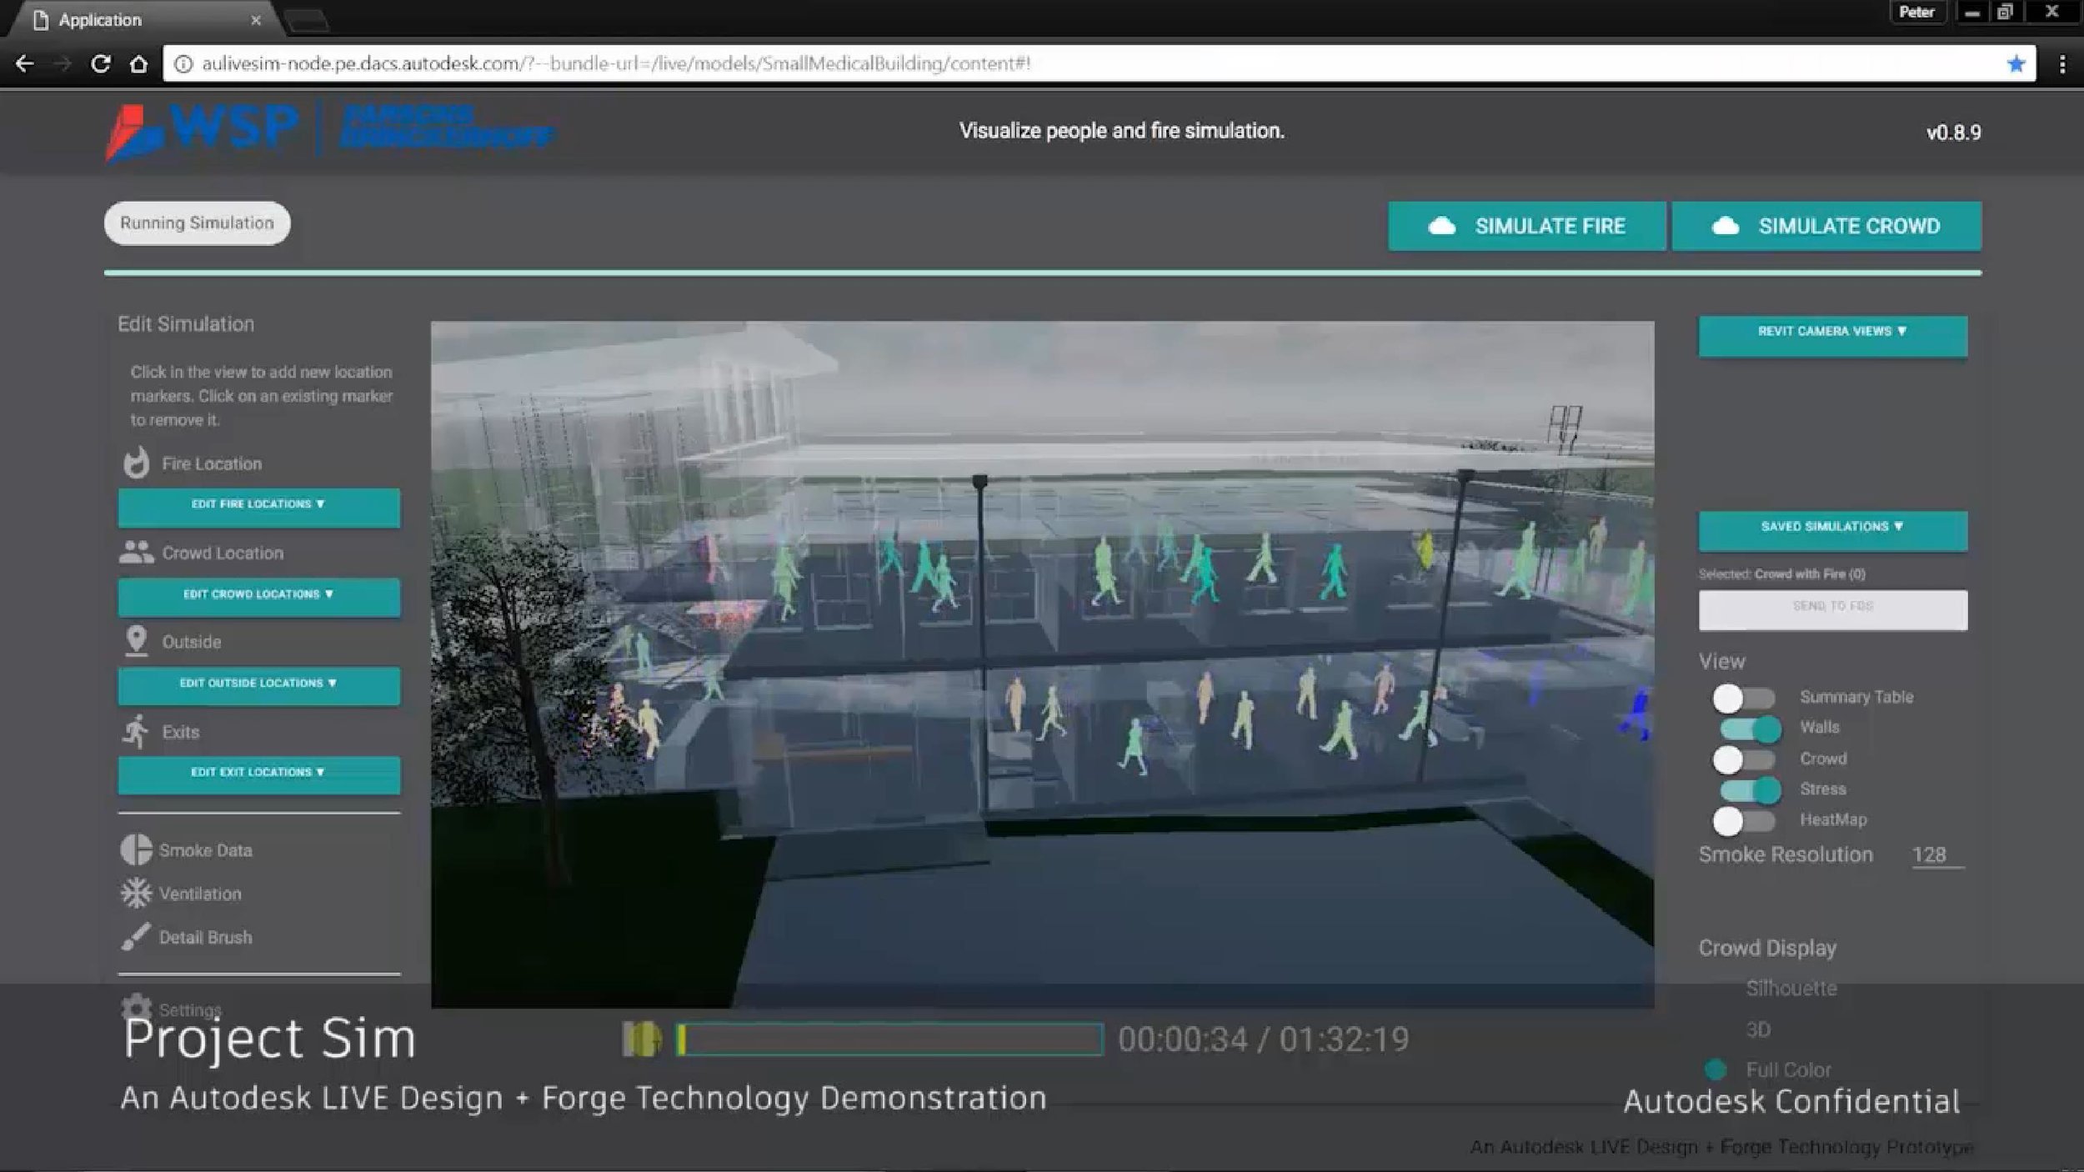Toggle the Walls switch off

click(x=1750, y=729)
